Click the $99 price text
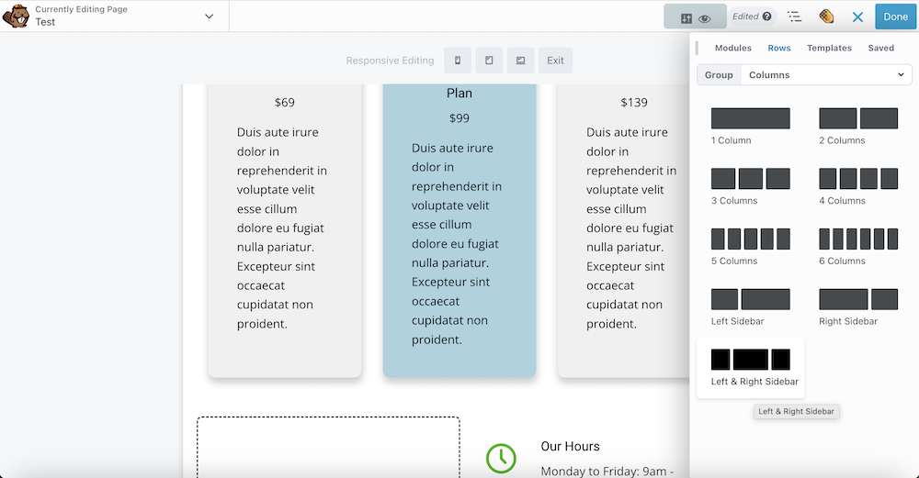Screen dimensions: 919x478 pos(459,118)
